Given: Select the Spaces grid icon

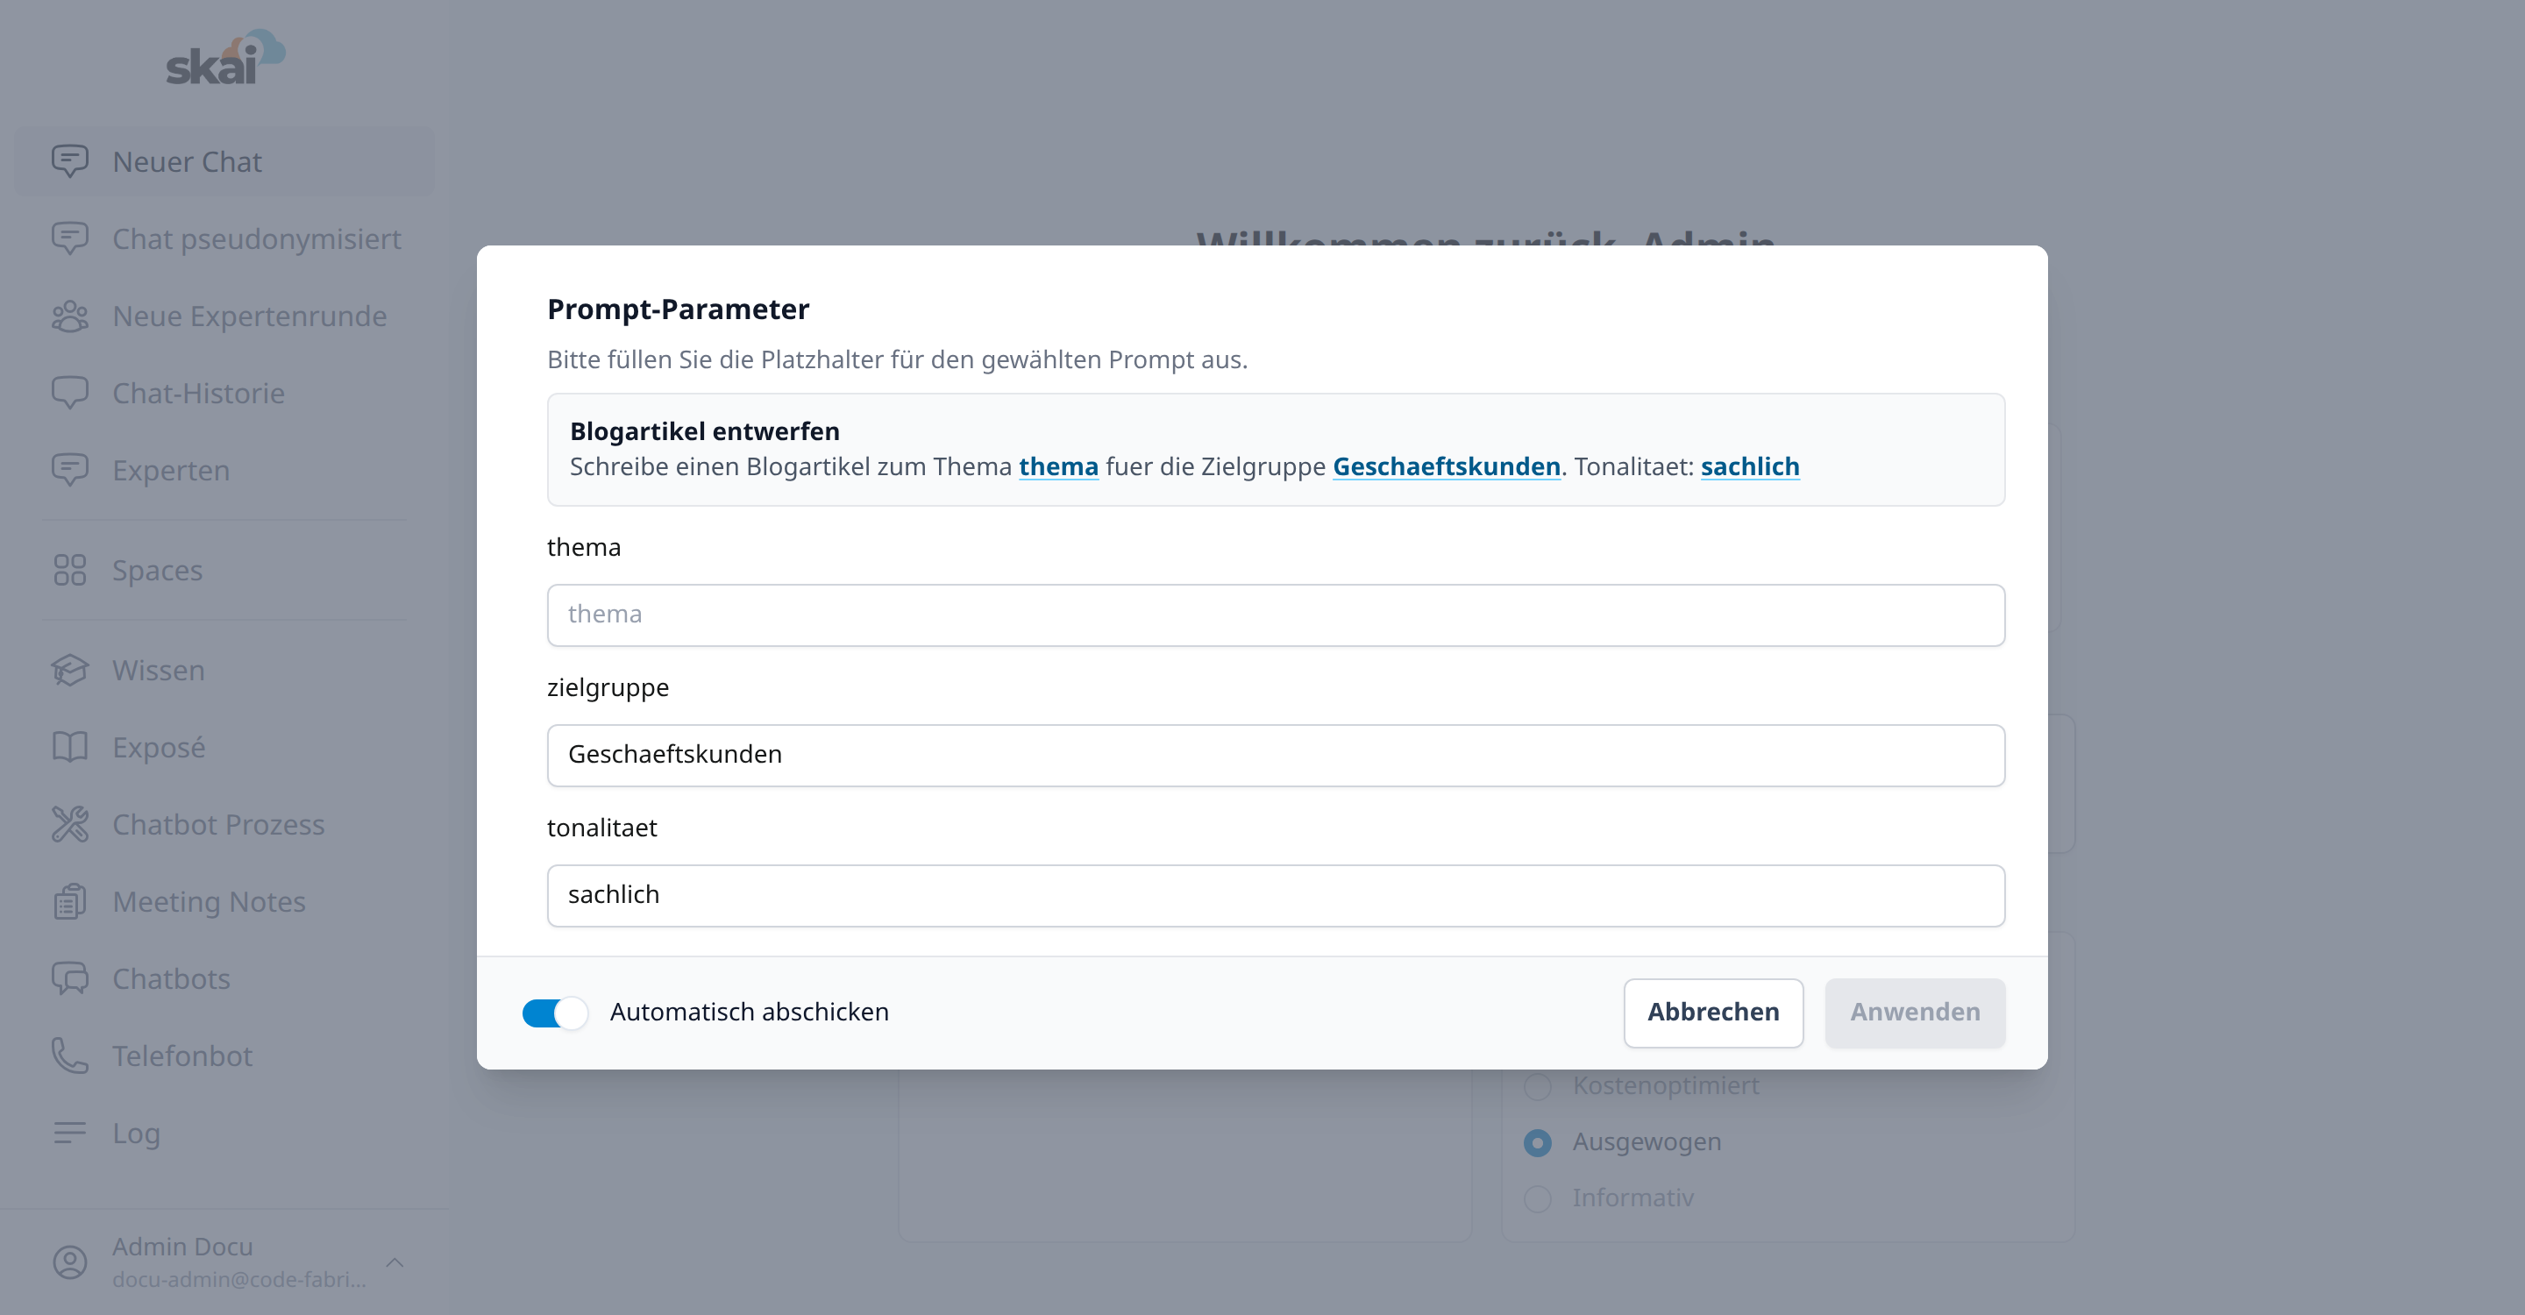Looking at the screenshot, I should pos(69,571).
